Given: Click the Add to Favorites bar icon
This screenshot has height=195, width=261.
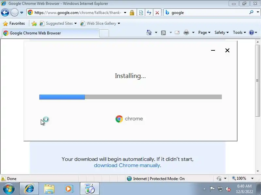Looking at the screenshot, I should 34,23.
